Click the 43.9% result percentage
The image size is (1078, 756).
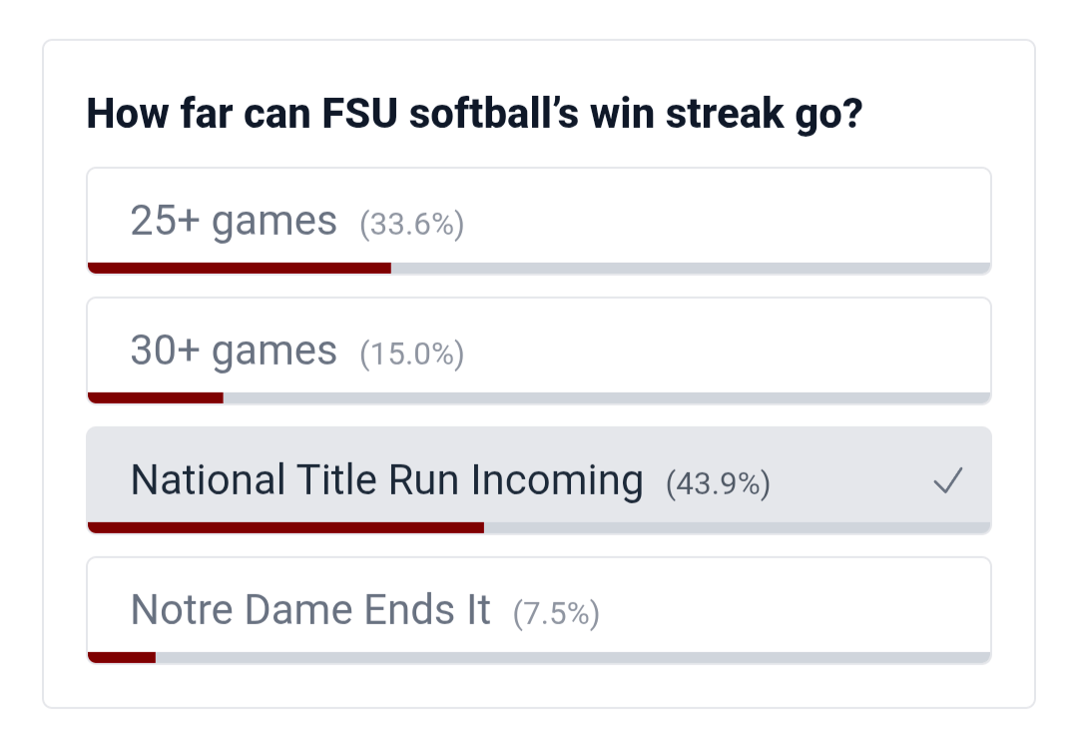[x=718, y=484]
